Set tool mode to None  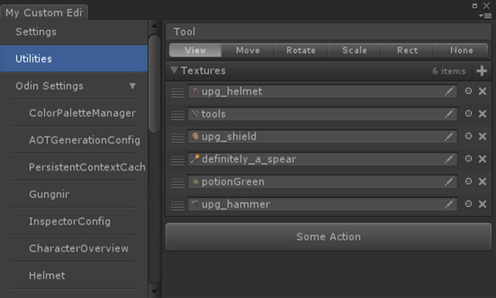pos(461,50)
